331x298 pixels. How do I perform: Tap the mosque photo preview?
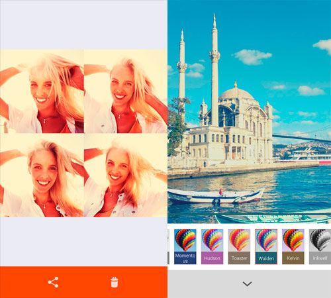click(x=249, y=112)
